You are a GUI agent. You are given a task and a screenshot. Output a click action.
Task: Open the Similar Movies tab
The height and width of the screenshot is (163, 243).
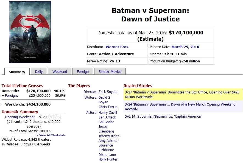pos(110,71)
